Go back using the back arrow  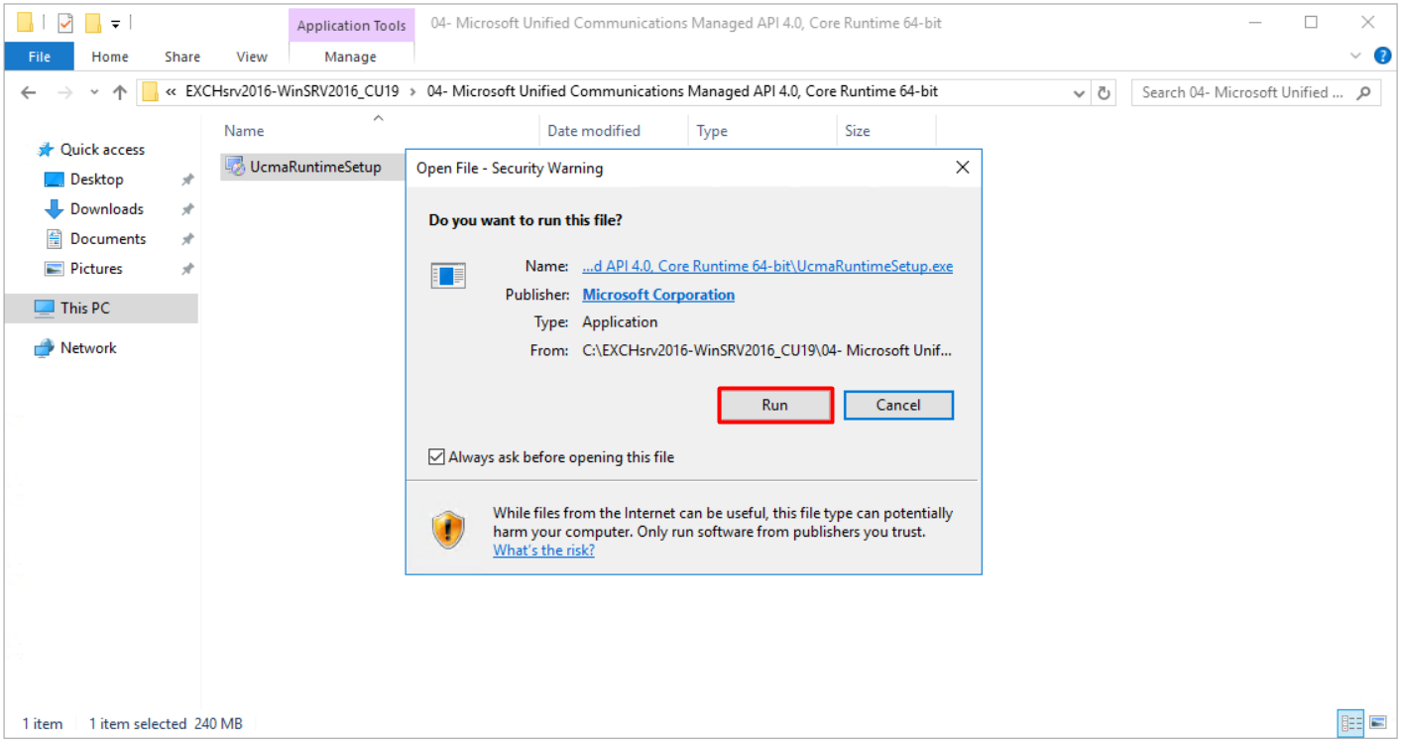[x=28, y=92]
